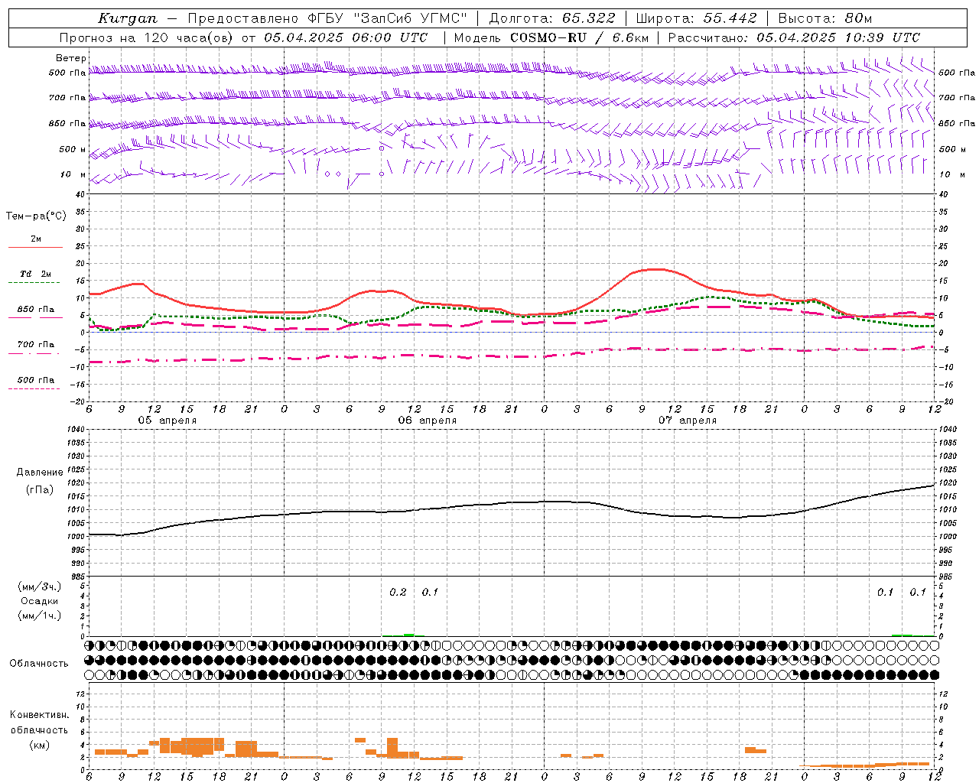This screenshot has width=979, height=783.
Task: Click the latitude value 55.442
Action: (x=730, y=18)
